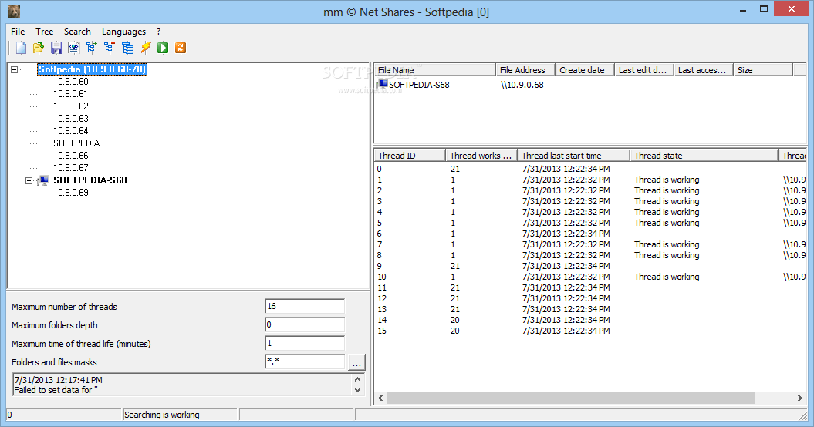Click the Create date column header

pos(585,70)
